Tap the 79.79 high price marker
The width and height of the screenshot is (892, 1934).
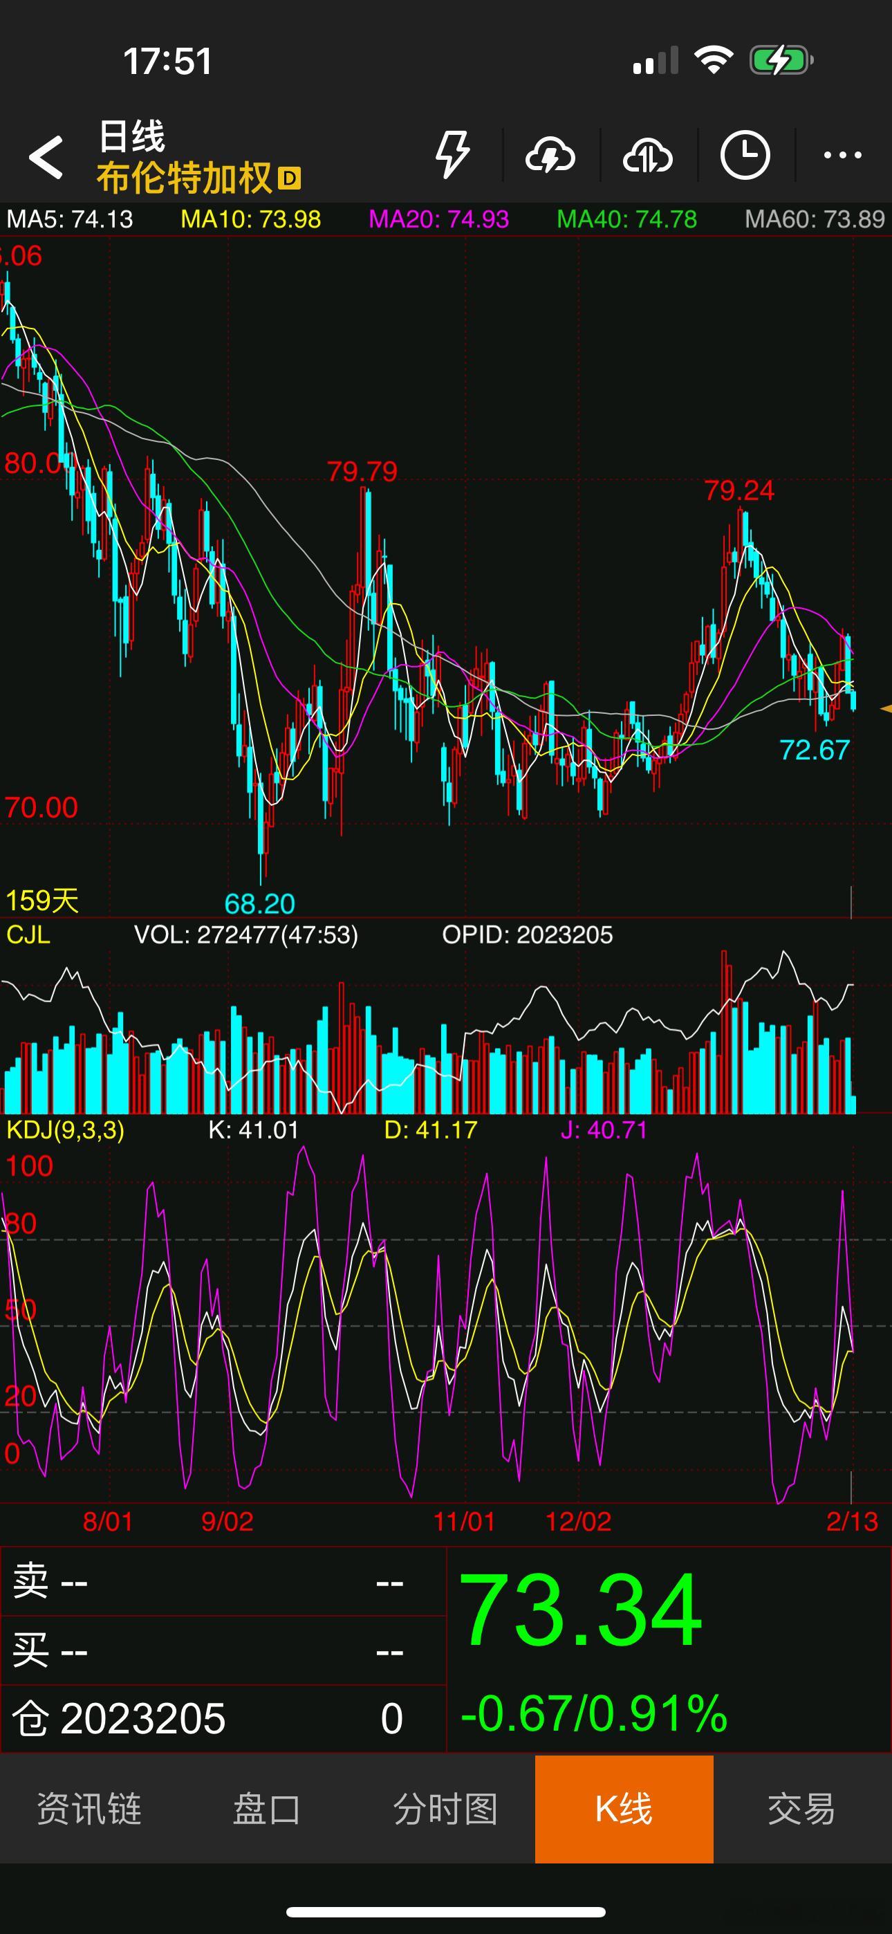[x=362, y=472]
